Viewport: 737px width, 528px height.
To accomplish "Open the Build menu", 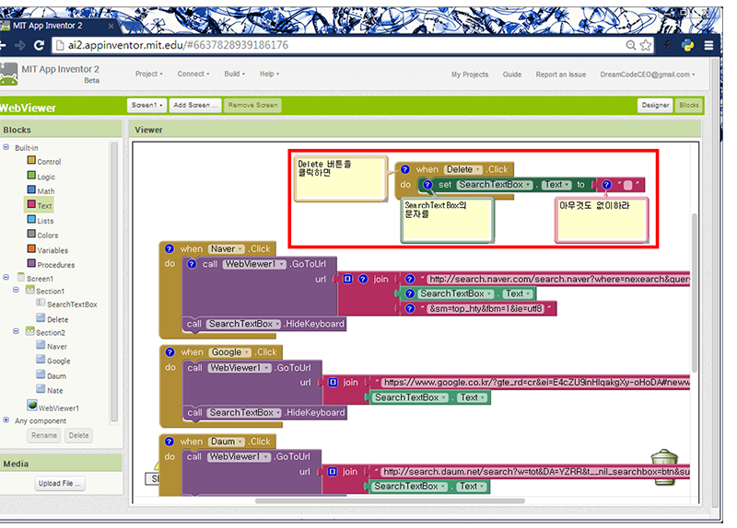I will coord(235,74).
